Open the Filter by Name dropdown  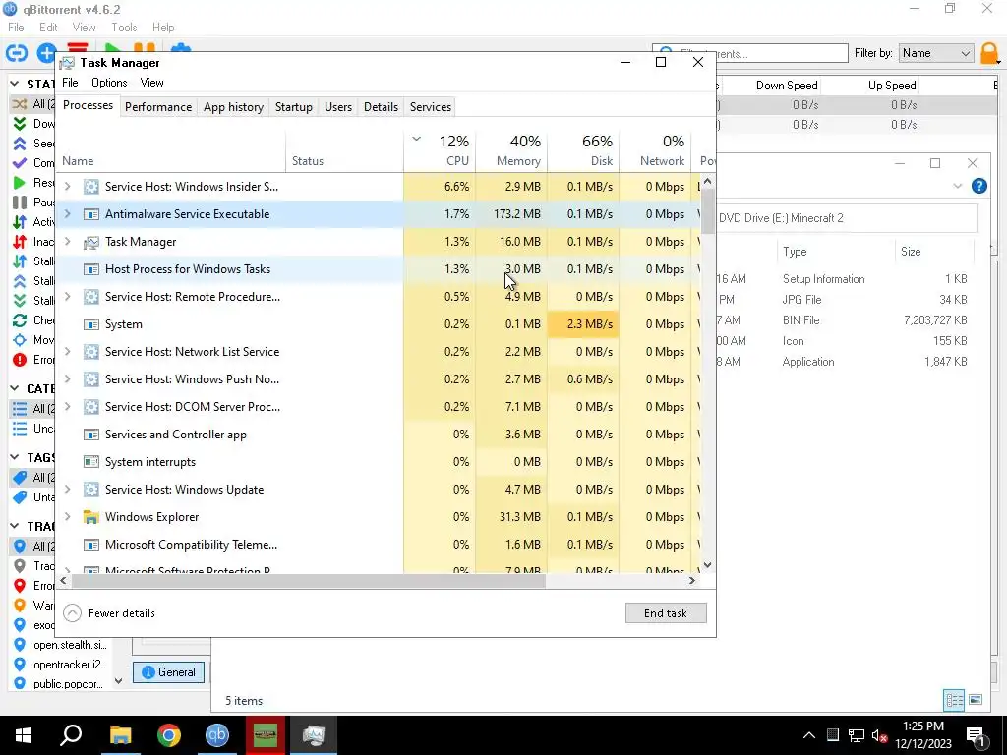pos(936,53)
